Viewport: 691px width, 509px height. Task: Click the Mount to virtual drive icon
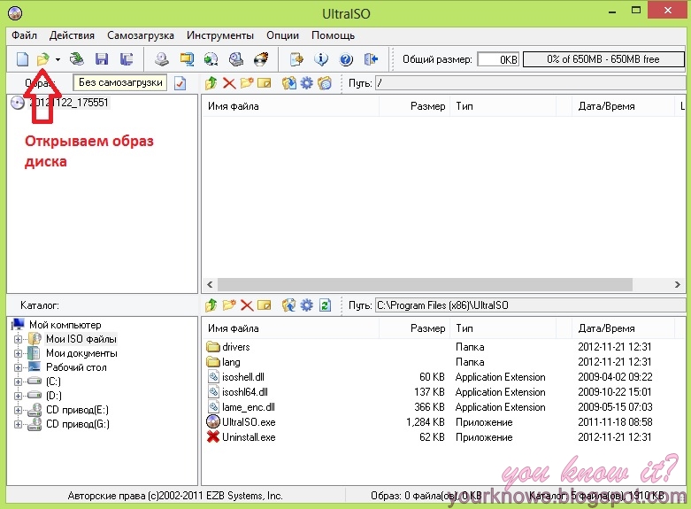[x=236, y=59]
